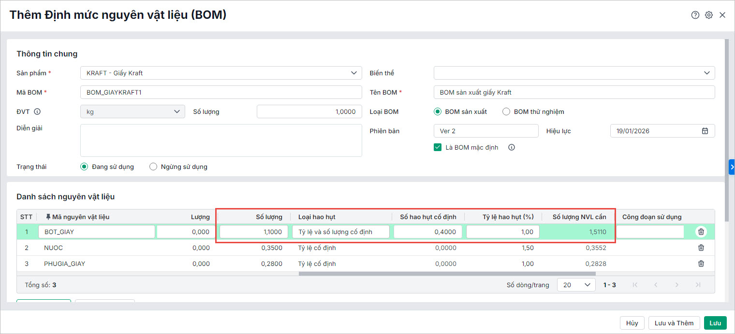Click the Lưu và Thêm button
The image size is (735, 334).
pyautogui.click(x=674, y=323)
